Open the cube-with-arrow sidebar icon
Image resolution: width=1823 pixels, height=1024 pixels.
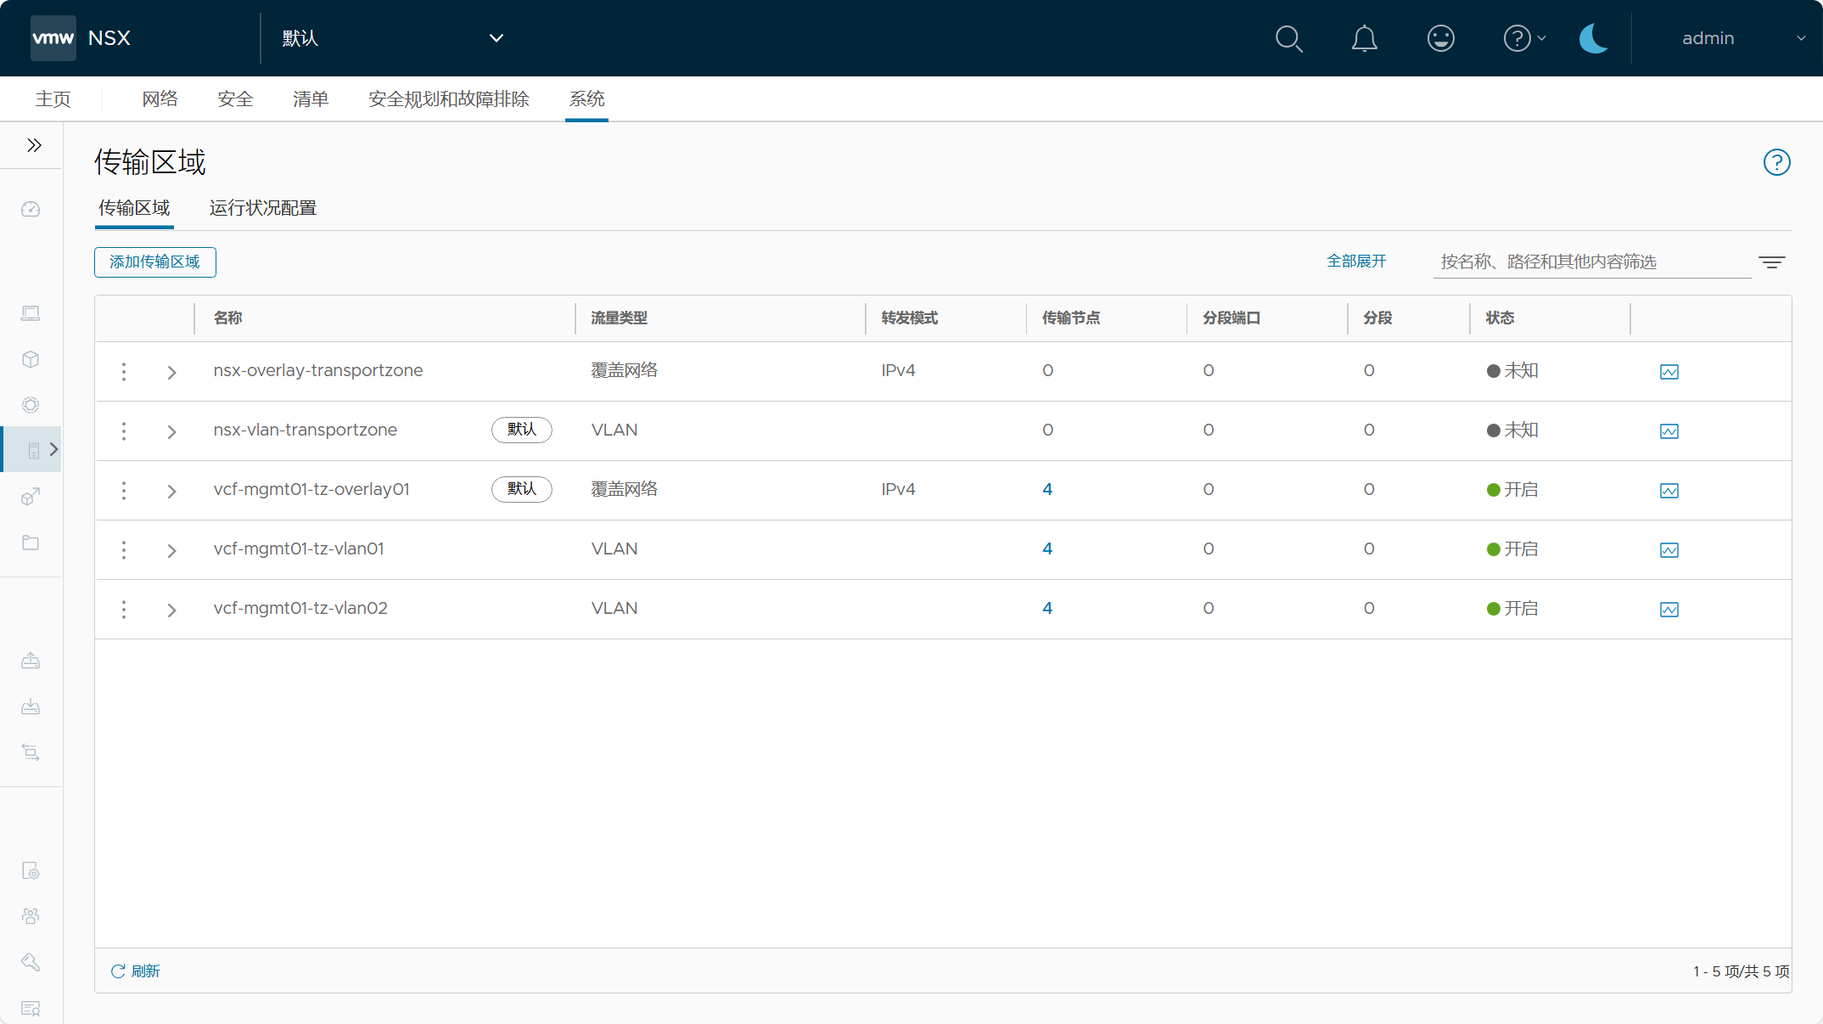tap(31, 497)
